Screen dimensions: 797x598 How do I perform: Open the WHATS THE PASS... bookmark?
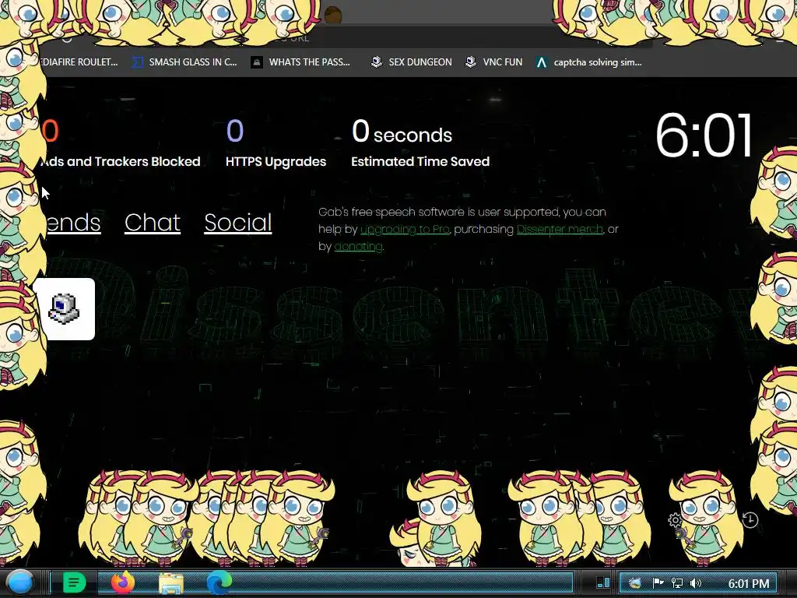point(300,62)
